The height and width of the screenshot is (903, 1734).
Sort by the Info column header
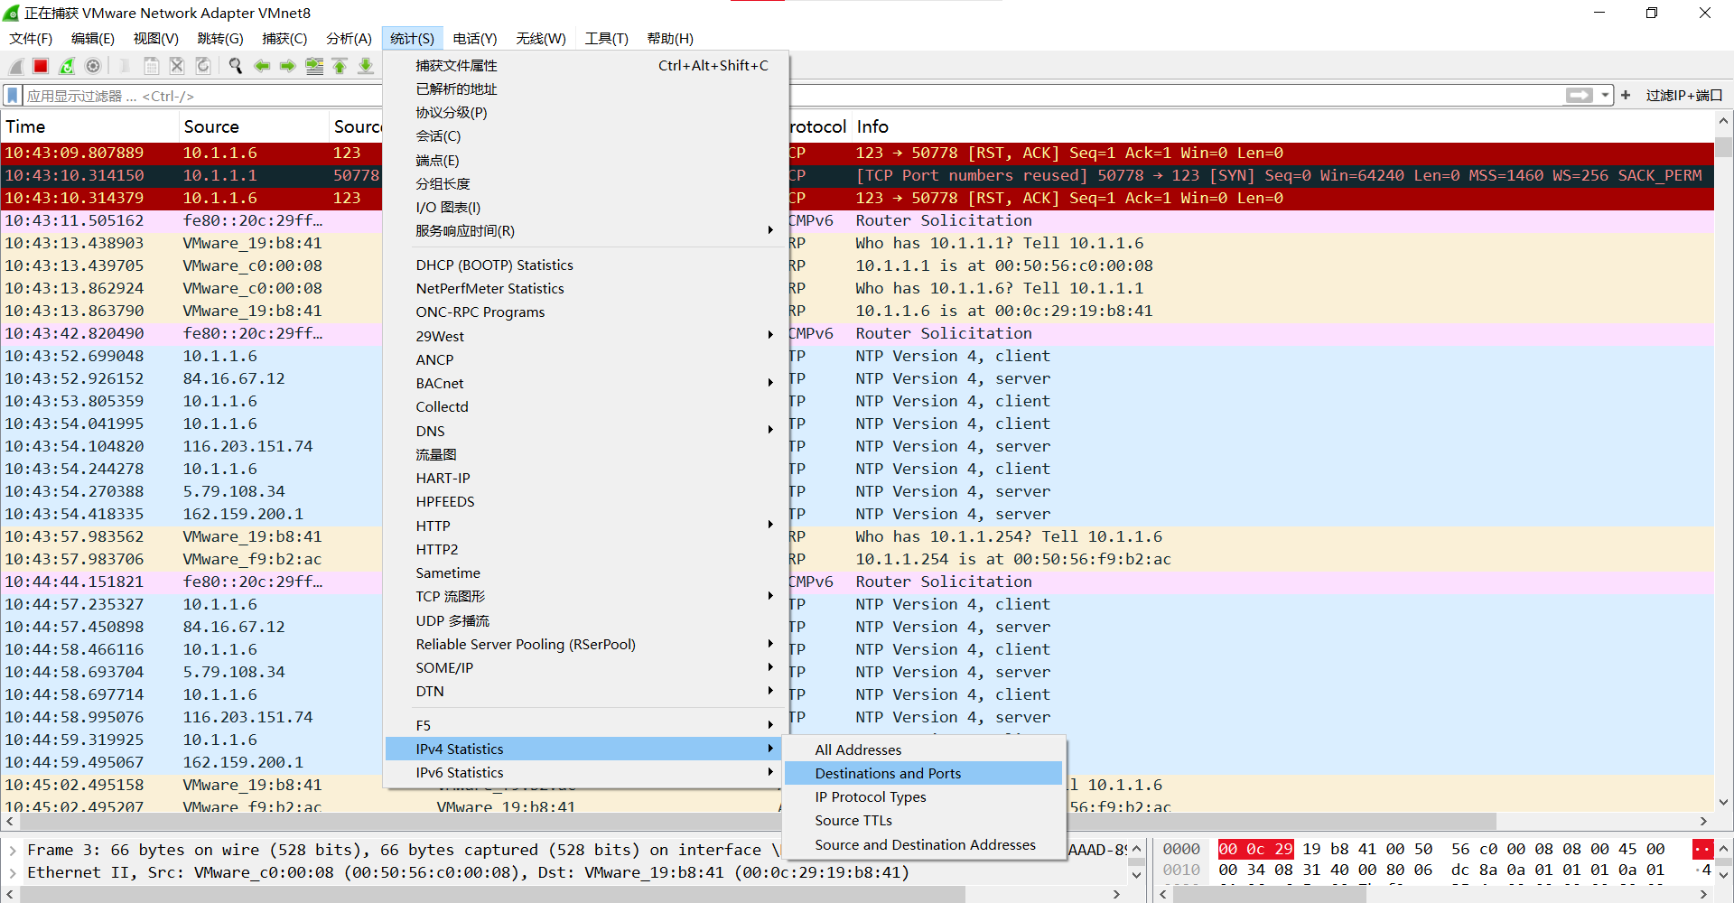(1282, 126)
